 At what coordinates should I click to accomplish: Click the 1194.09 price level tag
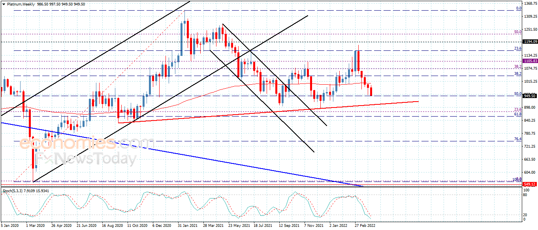[530, 42]
